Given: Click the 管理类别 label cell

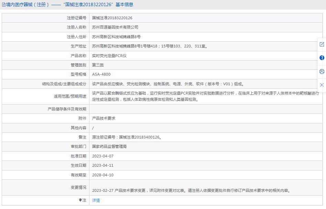Looking at the screenshot, I should tap(46, 65).
